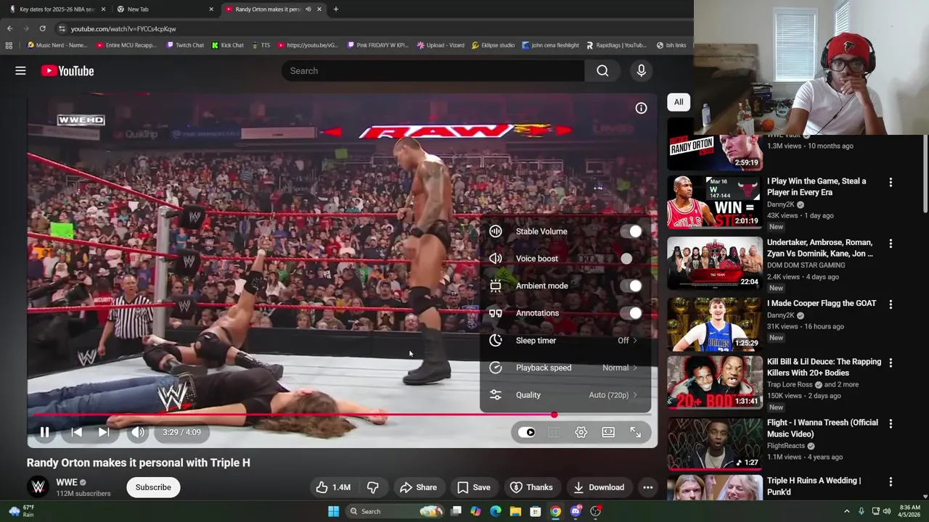Open Discord from the taskbar
The height and width of the screenshot is (522, 929).
pyautogui.click(x=576, y=511)
